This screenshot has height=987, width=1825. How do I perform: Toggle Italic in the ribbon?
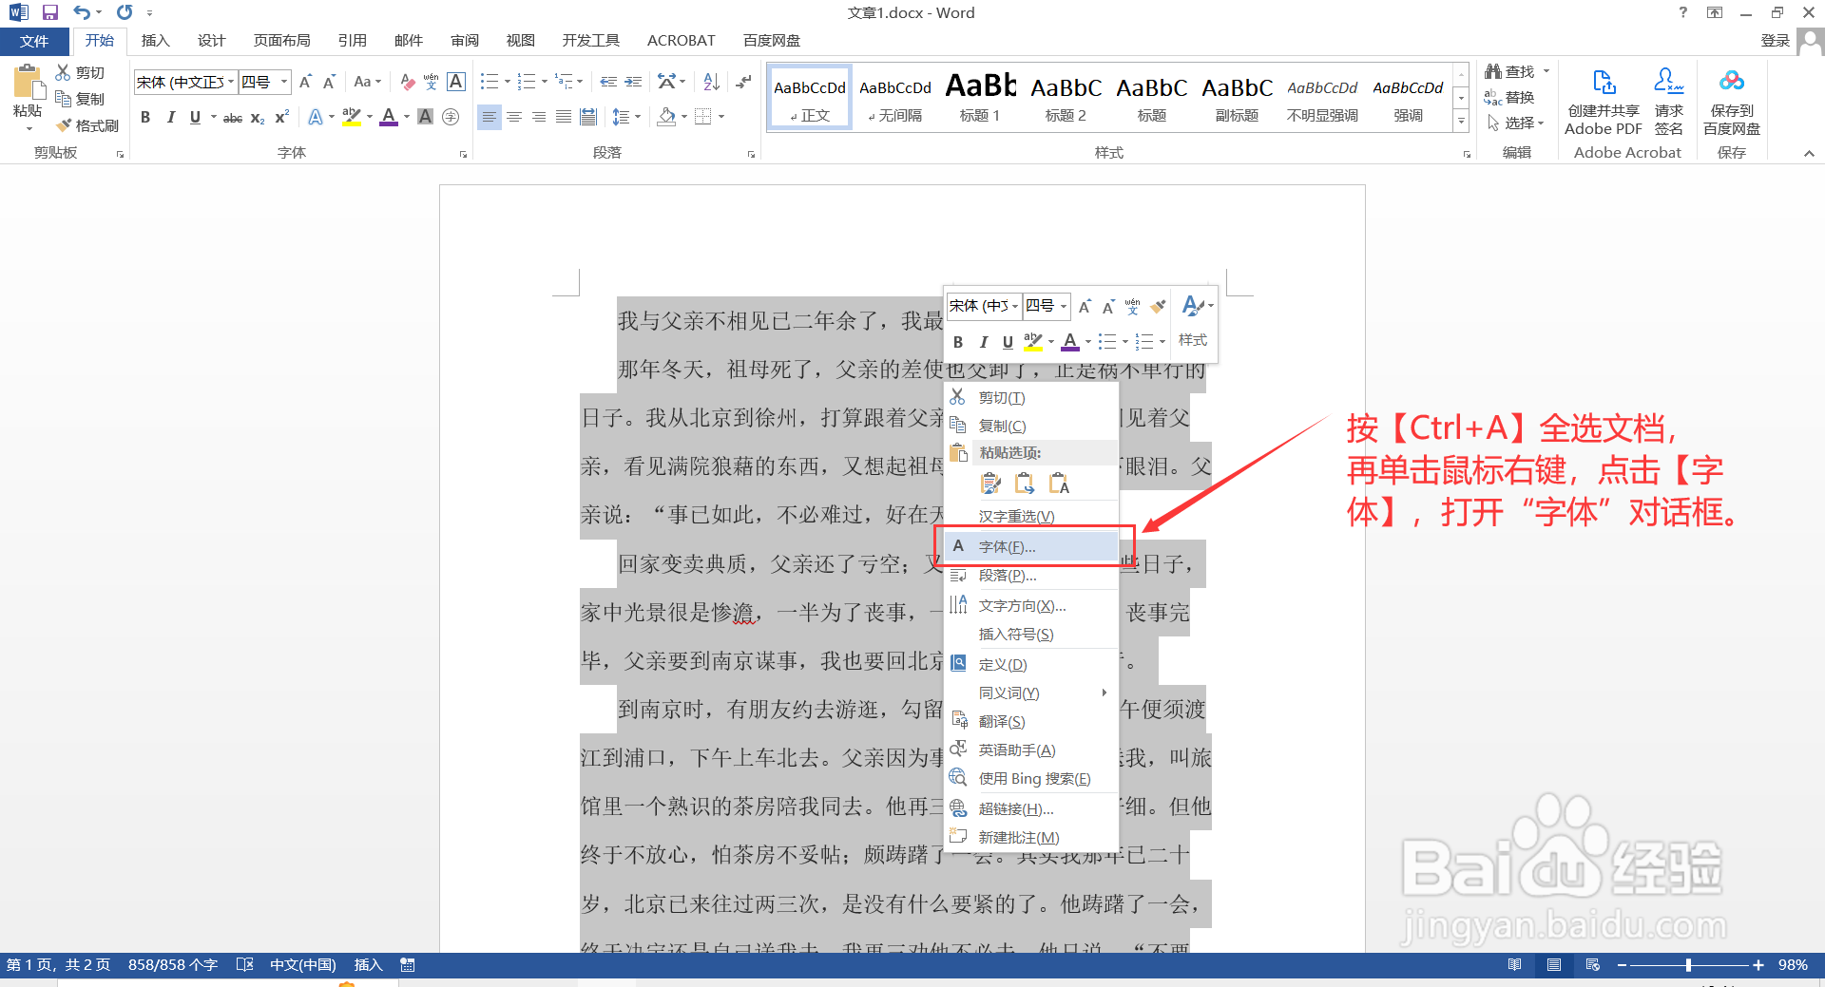tap(170, 117)
